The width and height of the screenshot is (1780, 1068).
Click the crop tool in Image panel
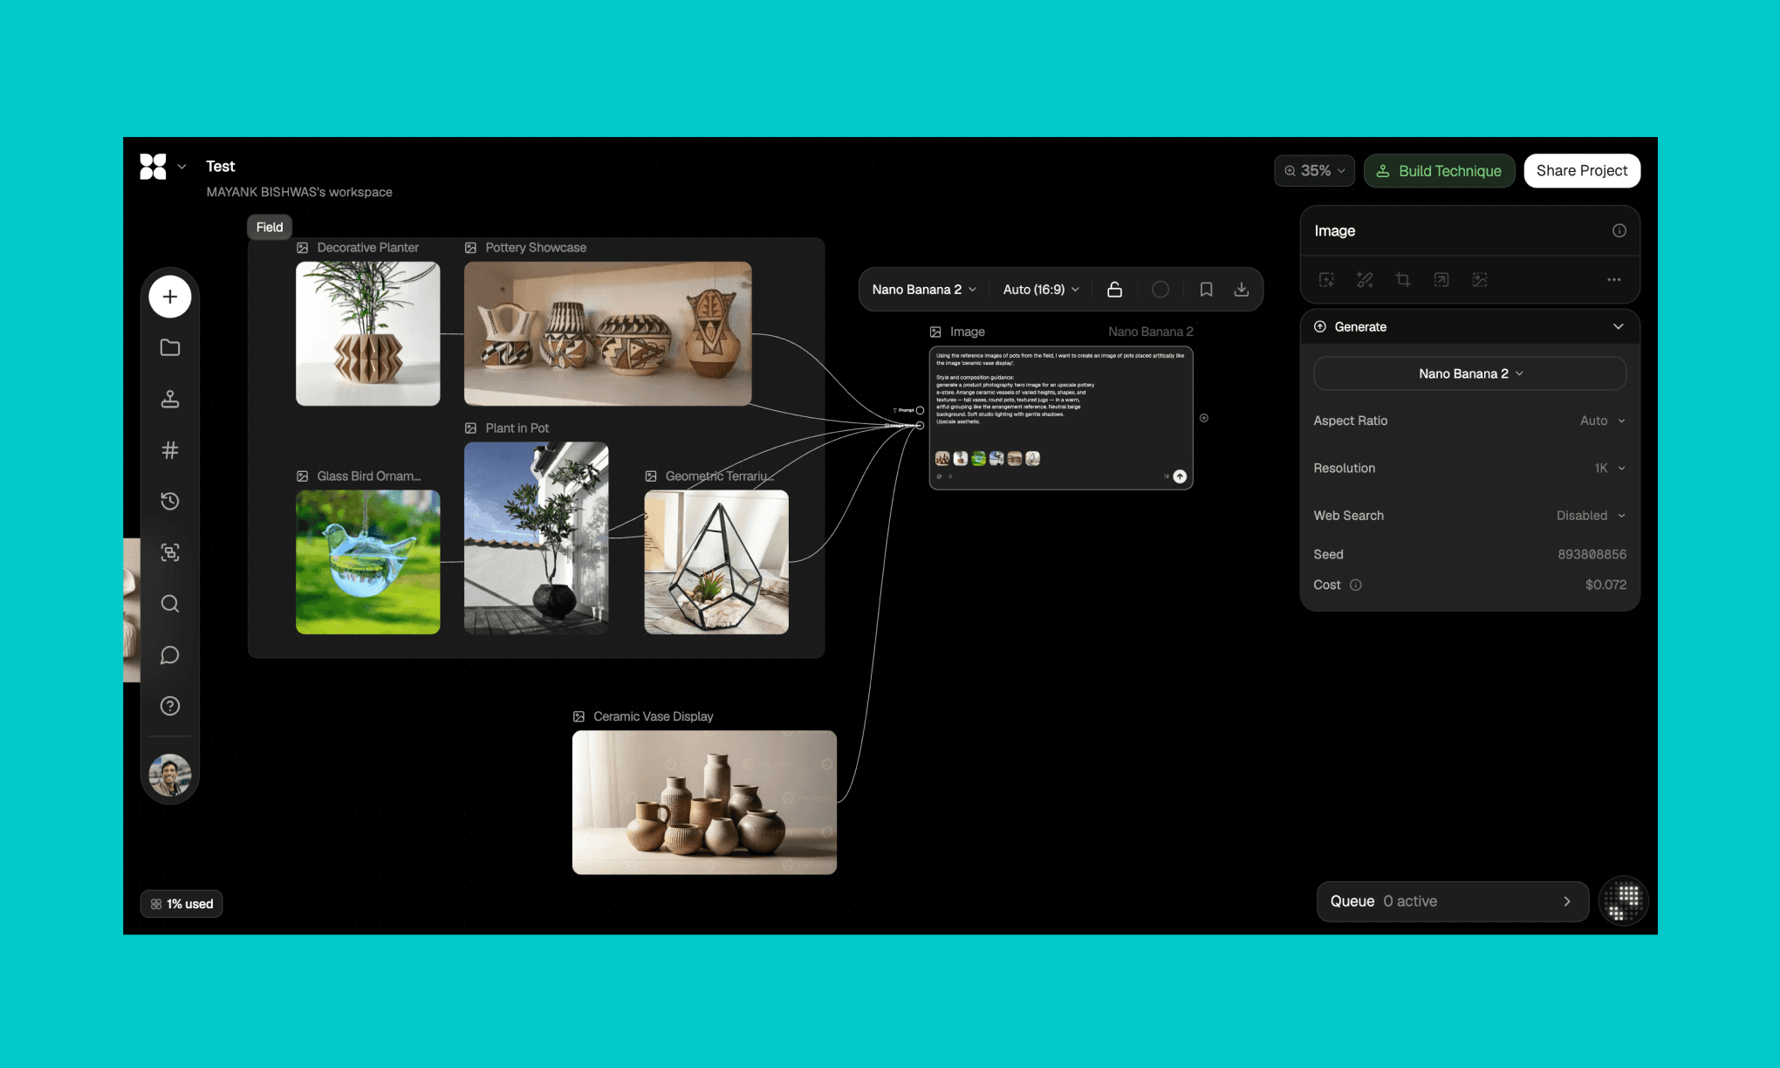point(1403,279)
